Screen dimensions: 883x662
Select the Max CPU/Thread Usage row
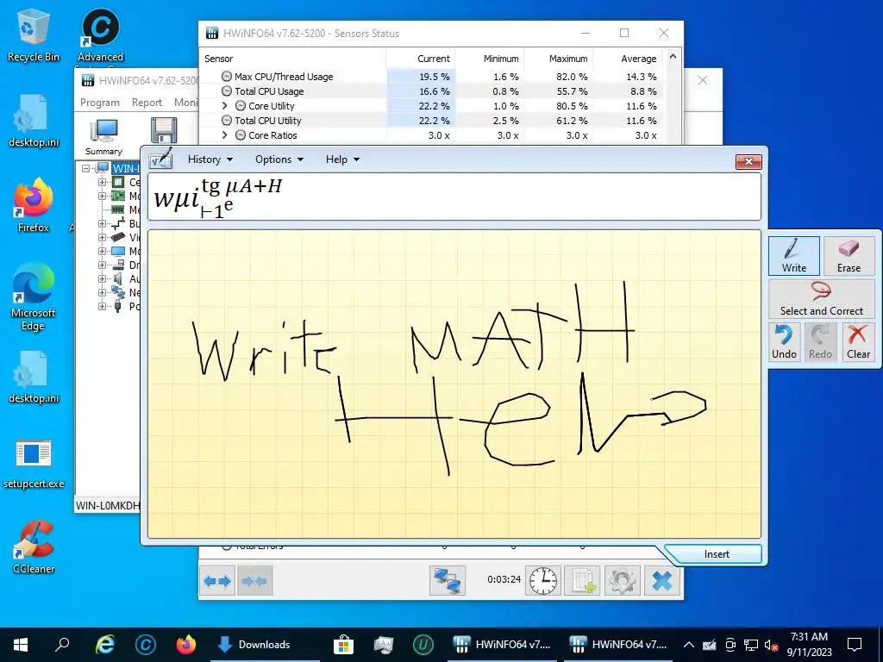(x=432, y=77)
